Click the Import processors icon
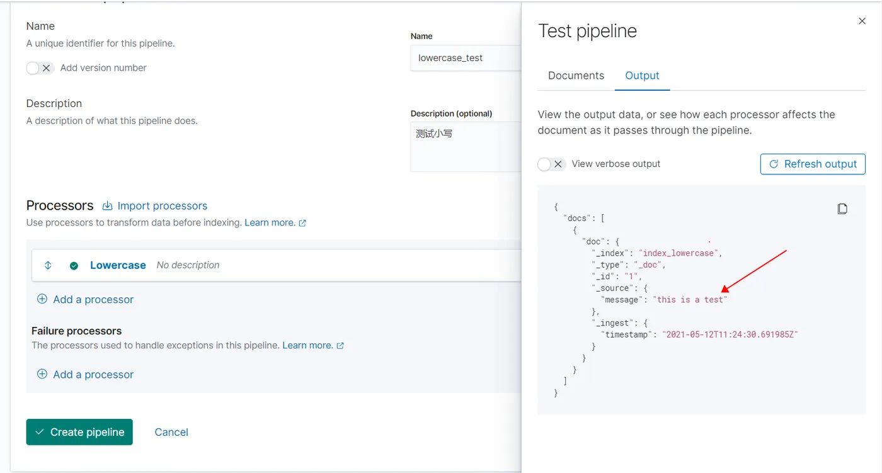Image resolution: width=882 pixels, height=473 pixels. tap(107, 206)
